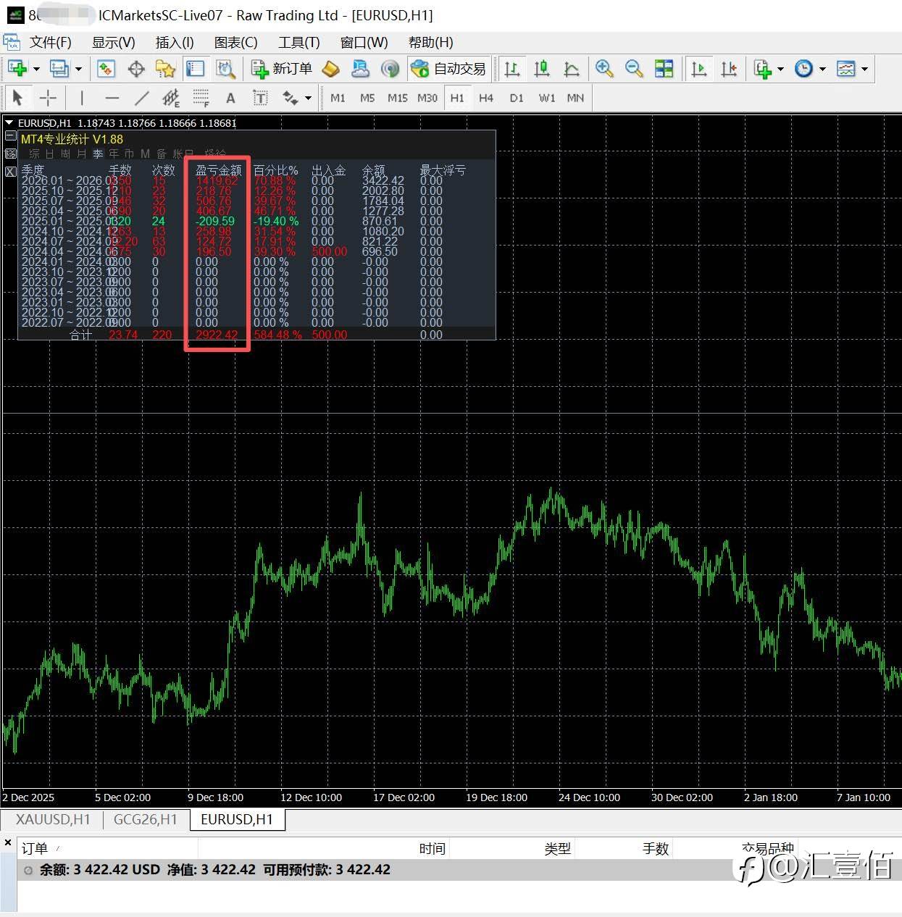Open the 插入(I) menu
The height and width of the screenshot is (917, 902).
click(x=175, y=42)
